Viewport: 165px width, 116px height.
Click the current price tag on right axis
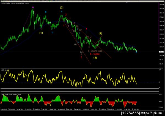pyautogui.click(x=161, y=52)
